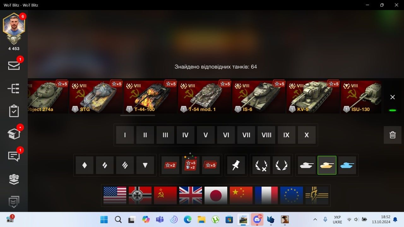The image size is (404, 227).
Task: Open the mail inbox icon
Action: click(x=14, y=66)
